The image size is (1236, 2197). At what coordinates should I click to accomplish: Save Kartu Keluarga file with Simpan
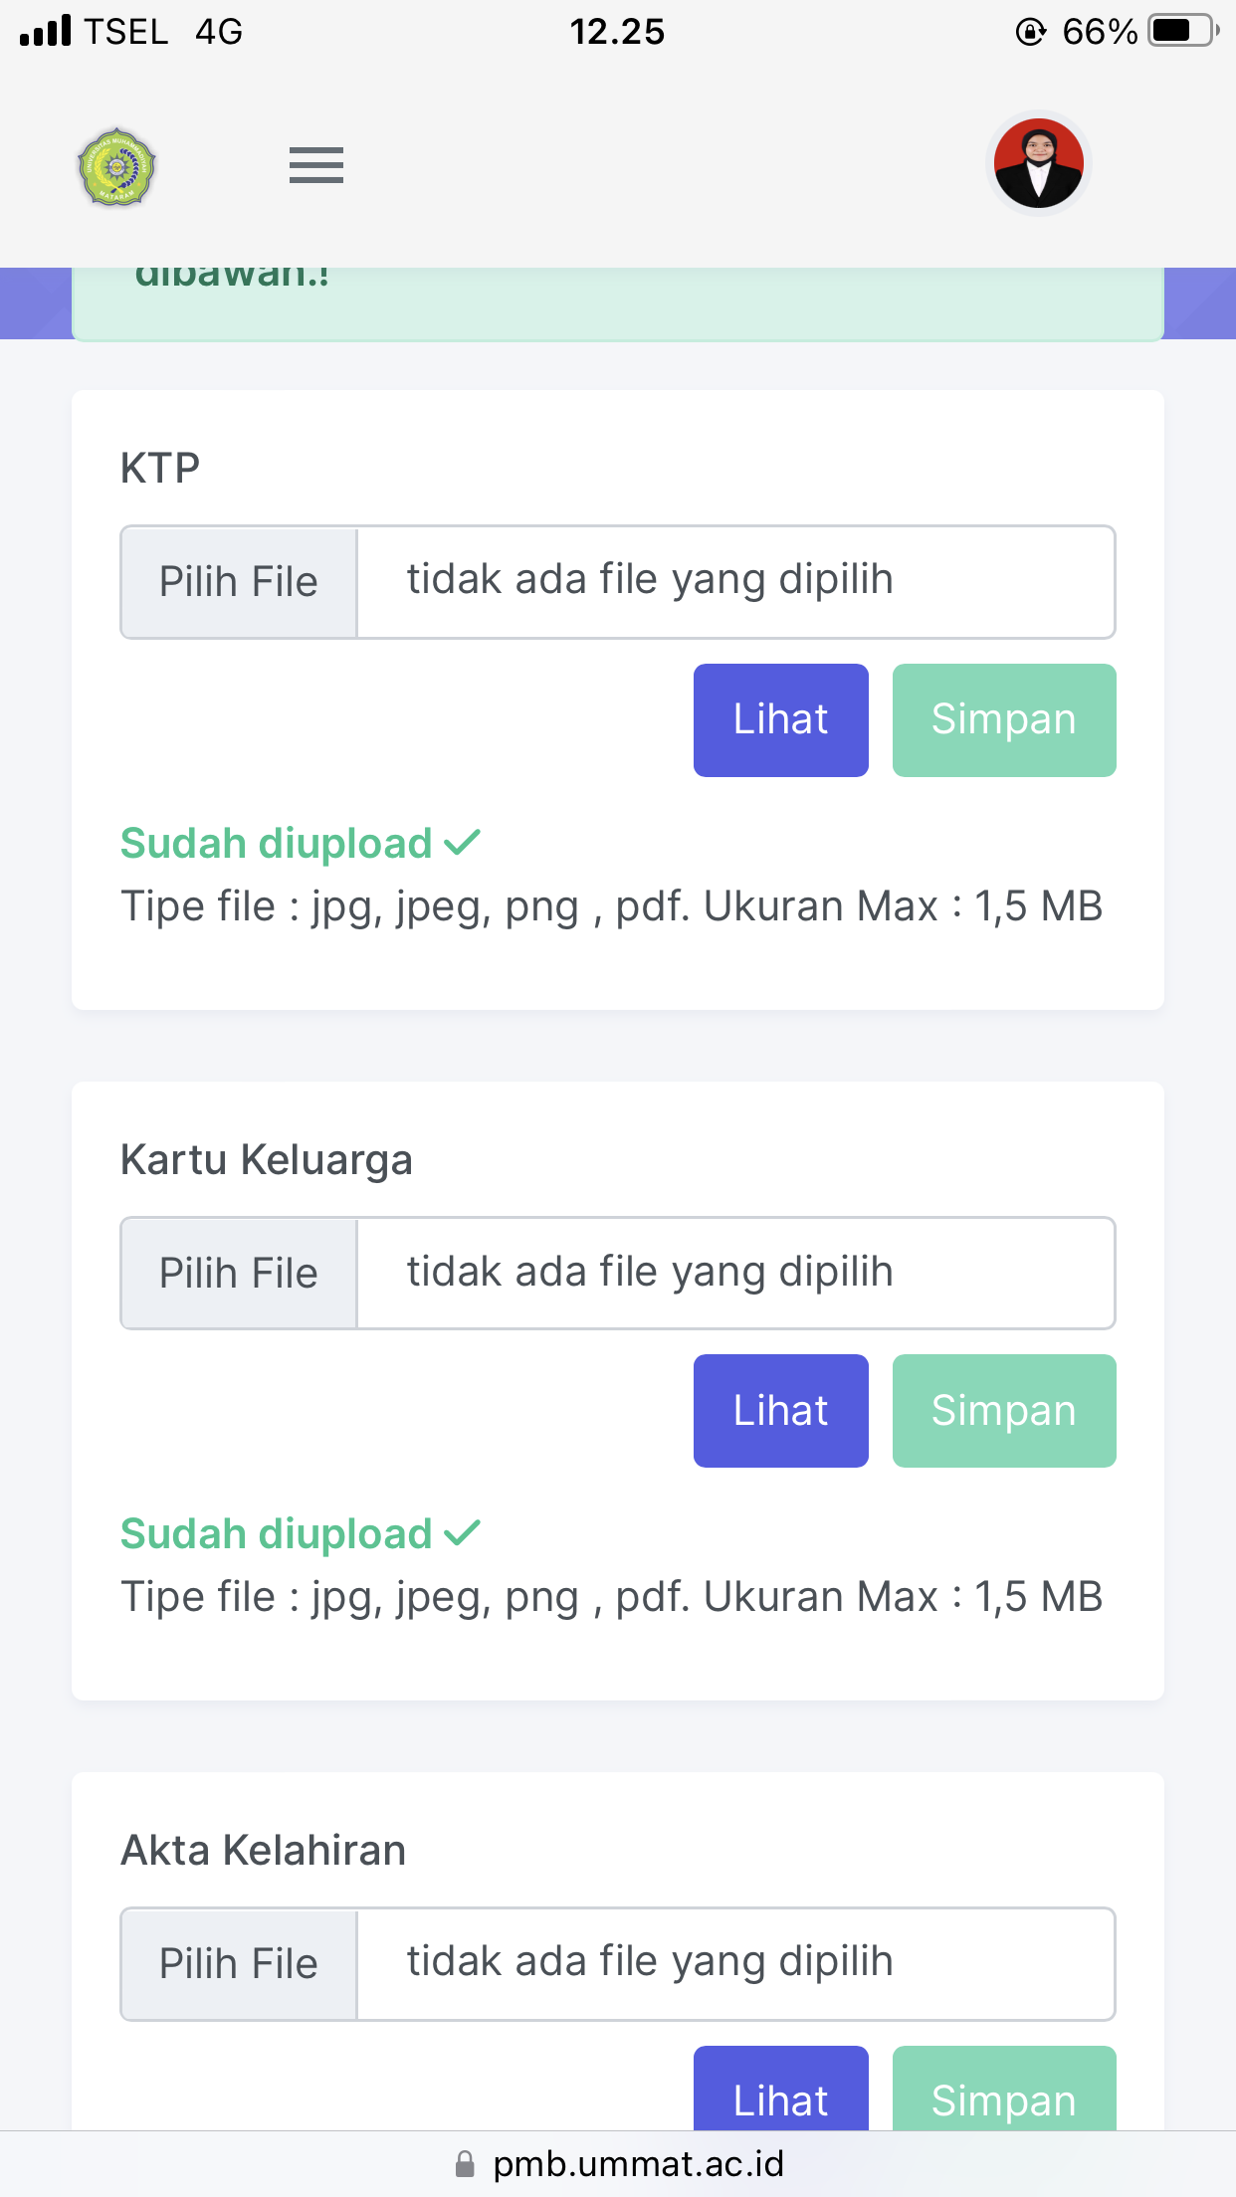(x=1003, y=1410)
